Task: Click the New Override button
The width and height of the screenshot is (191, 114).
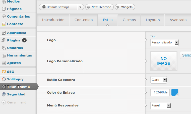Action: point(99,7)
